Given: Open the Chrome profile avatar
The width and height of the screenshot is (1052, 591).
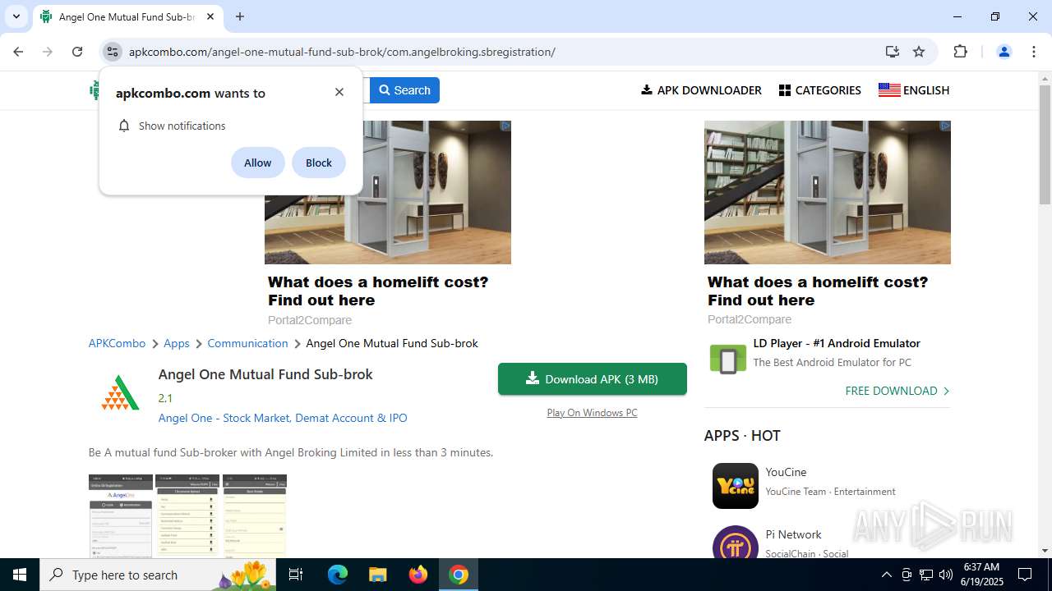Looking at the screenshot, I should click(1004, 52).
